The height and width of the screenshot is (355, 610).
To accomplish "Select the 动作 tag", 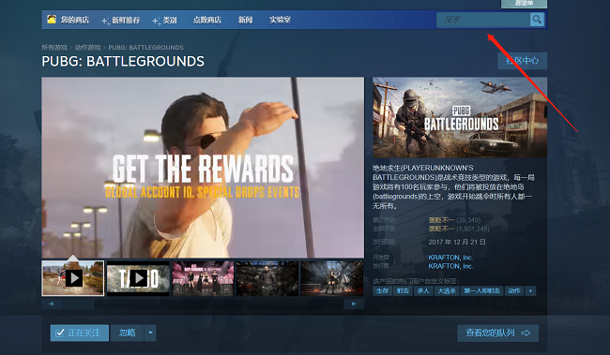I will (514, 290).
